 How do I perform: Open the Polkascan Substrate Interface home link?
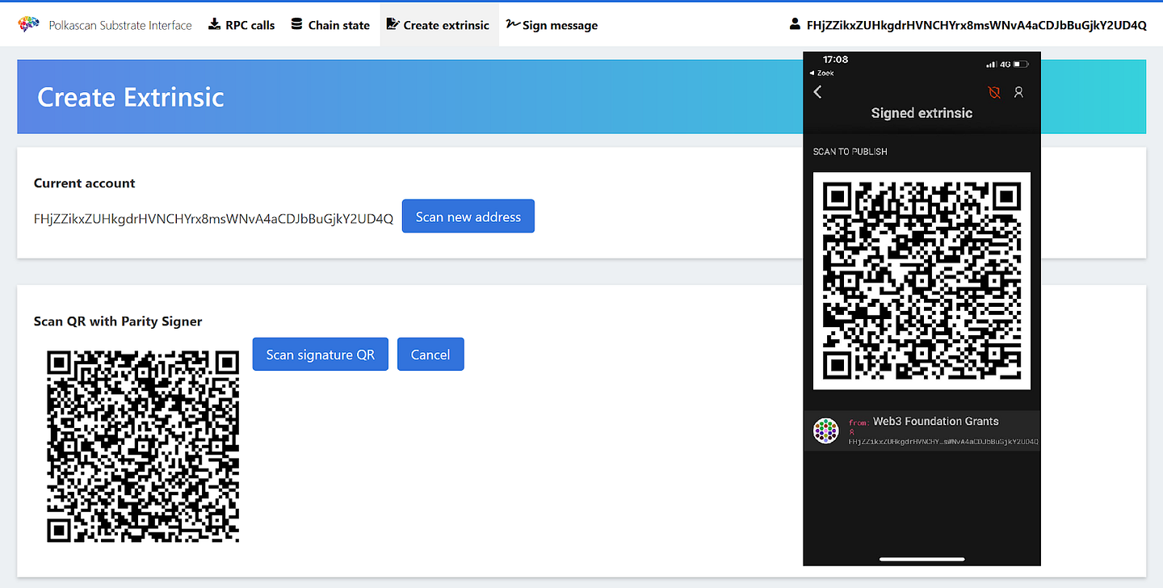pyautogui.click(x=120, y=25)
